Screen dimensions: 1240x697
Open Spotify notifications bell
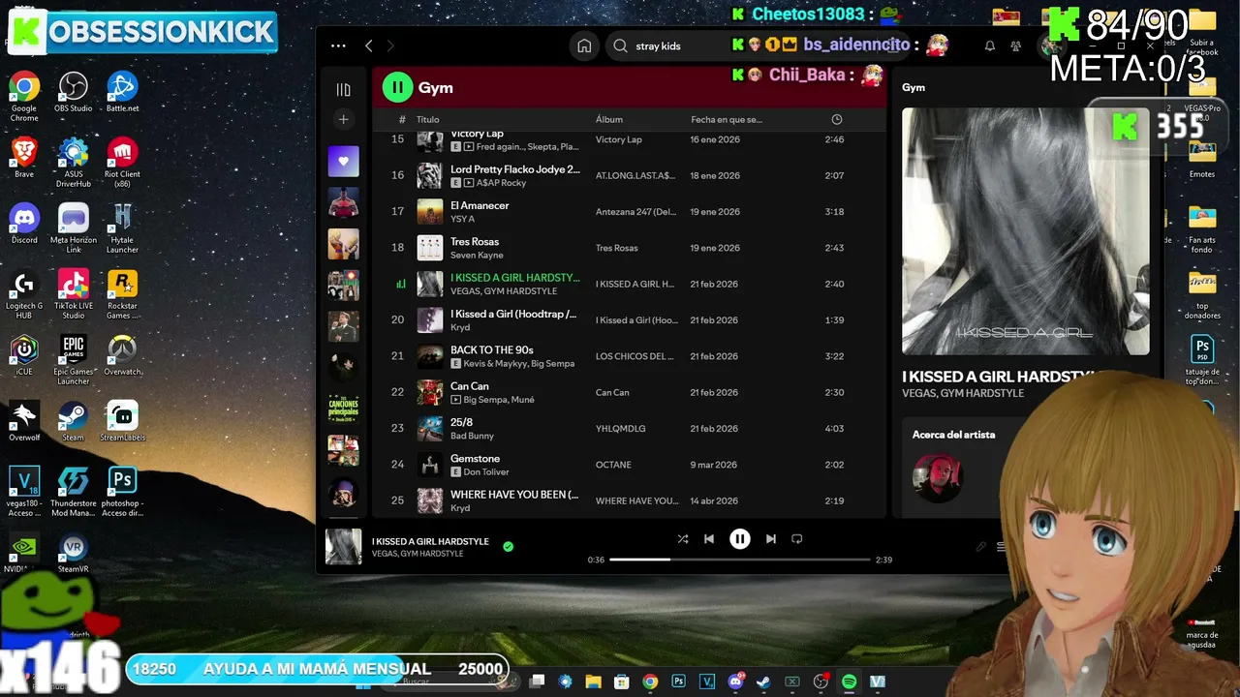[x=990, y=45]
